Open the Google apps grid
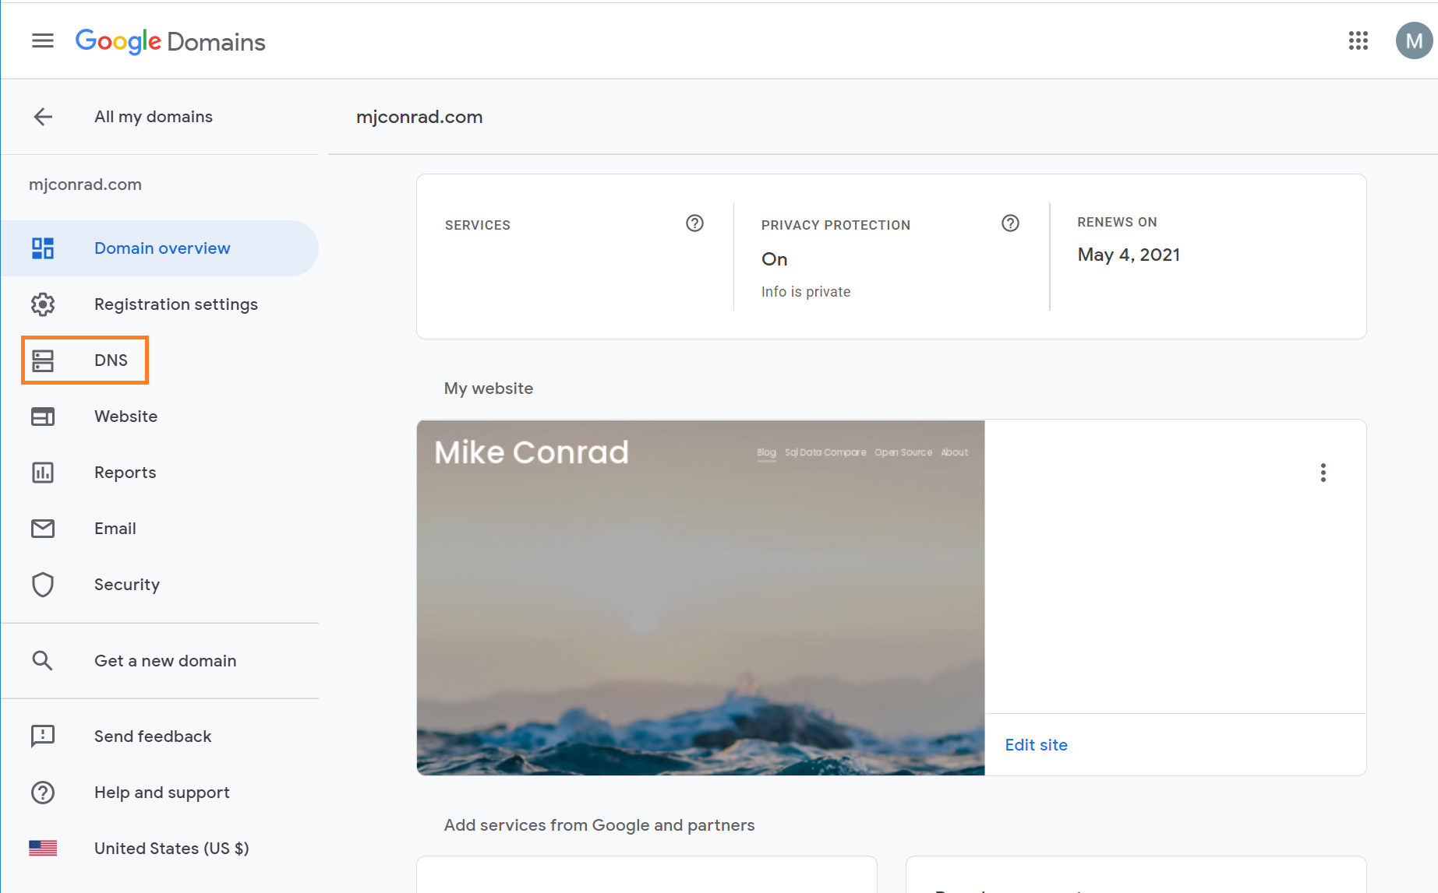The height and width of the screenshot is (893, 1438). (x=1359, y=40)
